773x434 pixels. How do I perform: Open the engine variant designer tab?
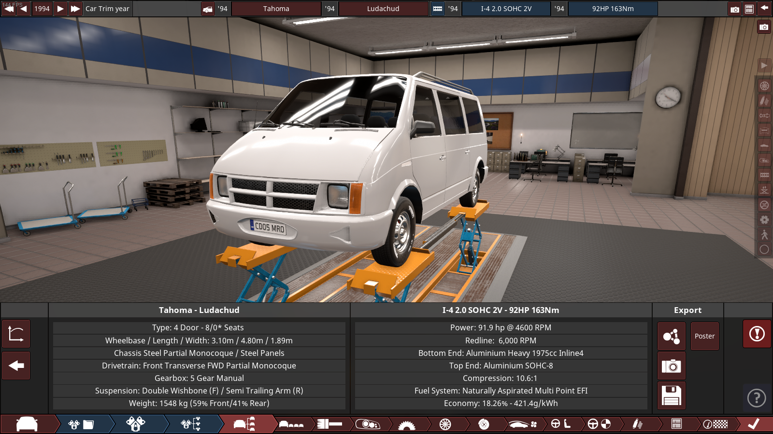[136, 424]
